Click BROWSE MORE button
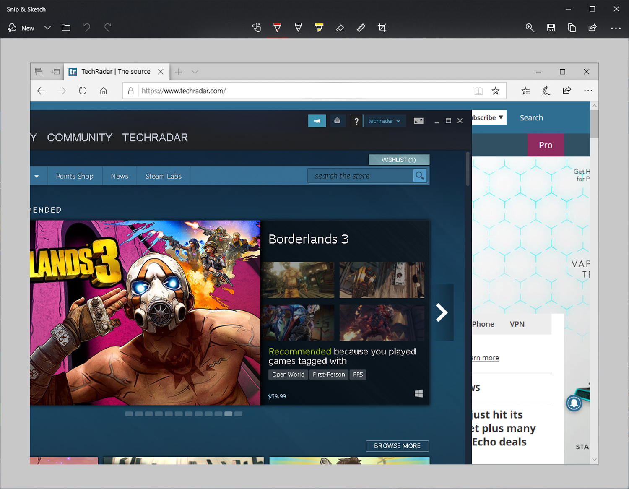The width and height of the screenshot is (629, 489). point(397,446)
